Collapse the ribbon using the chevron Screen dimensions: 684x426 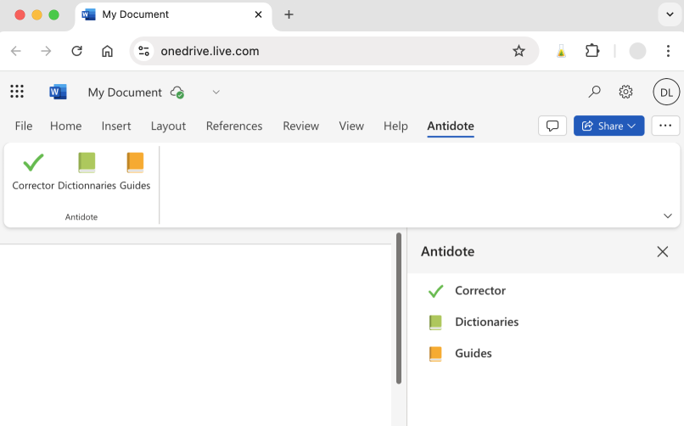click(667, 216)
